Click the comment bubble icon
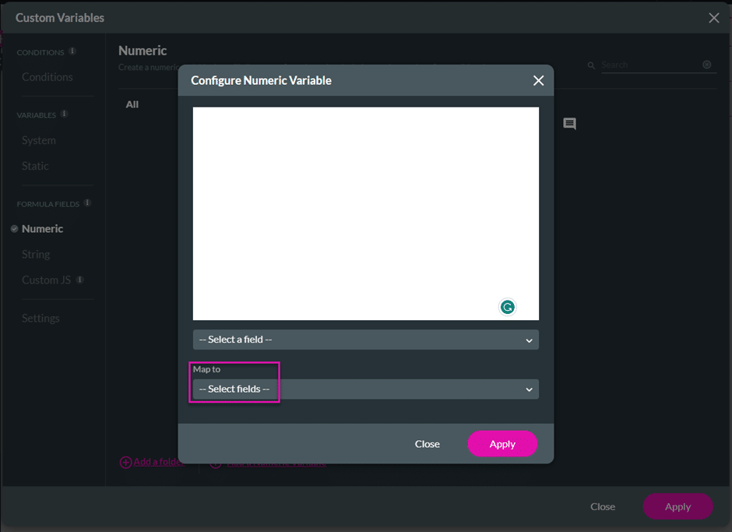This screenshot has height=532, width=732. [569, 124]
